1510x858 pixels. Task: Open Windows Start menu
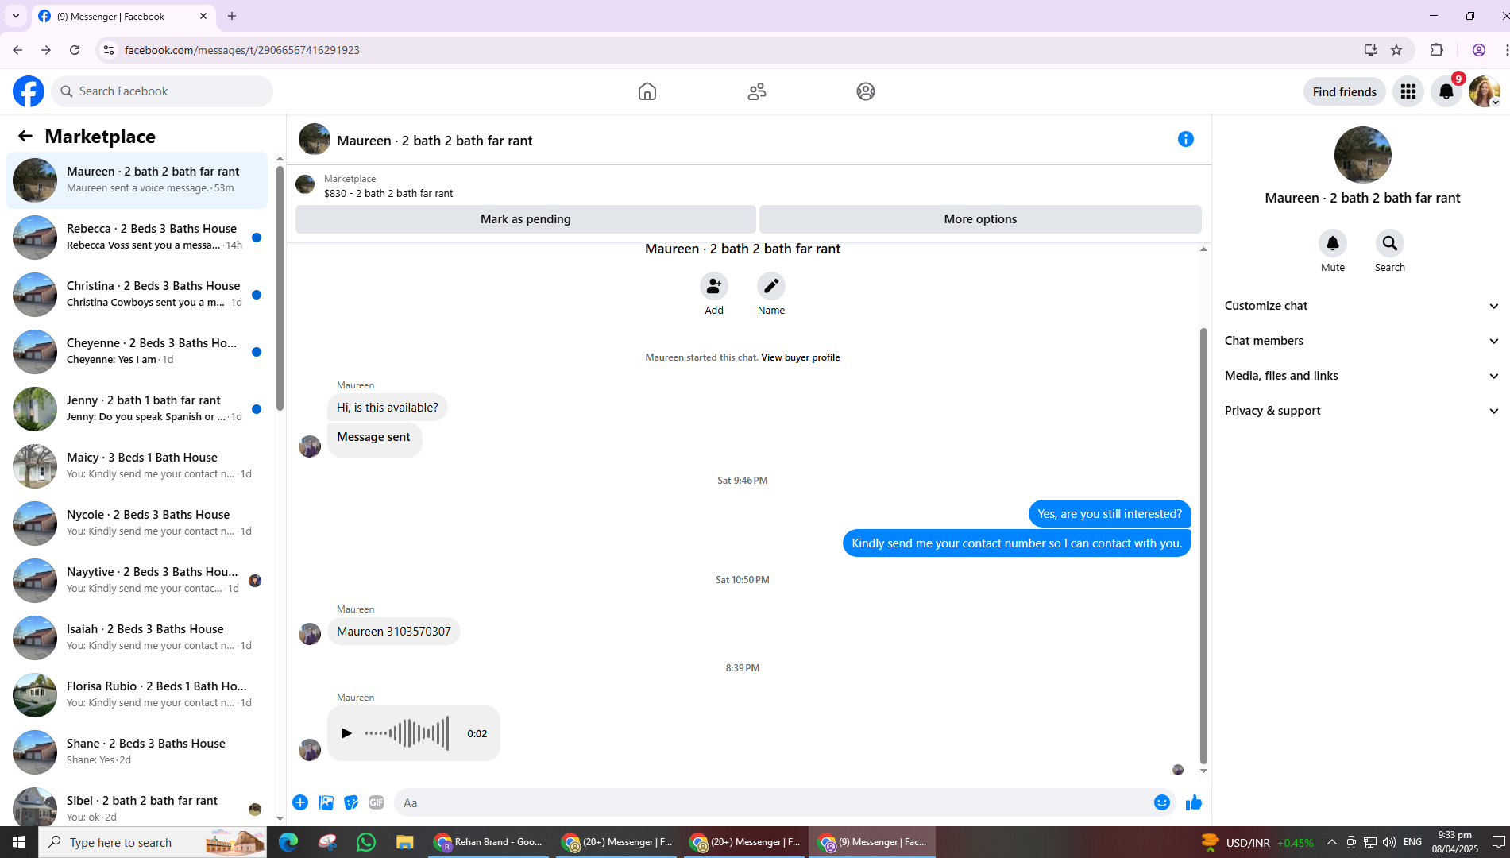click(19, 842)
